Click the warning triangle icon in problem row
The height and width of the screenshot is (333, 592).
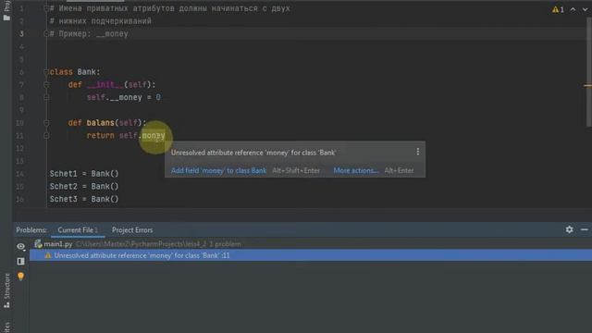[48, 255]
